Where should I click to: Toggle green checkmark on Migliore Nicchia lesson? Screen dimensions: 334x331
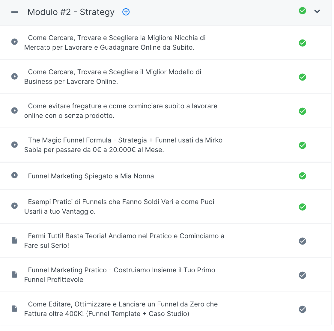(x=302, y=43)
